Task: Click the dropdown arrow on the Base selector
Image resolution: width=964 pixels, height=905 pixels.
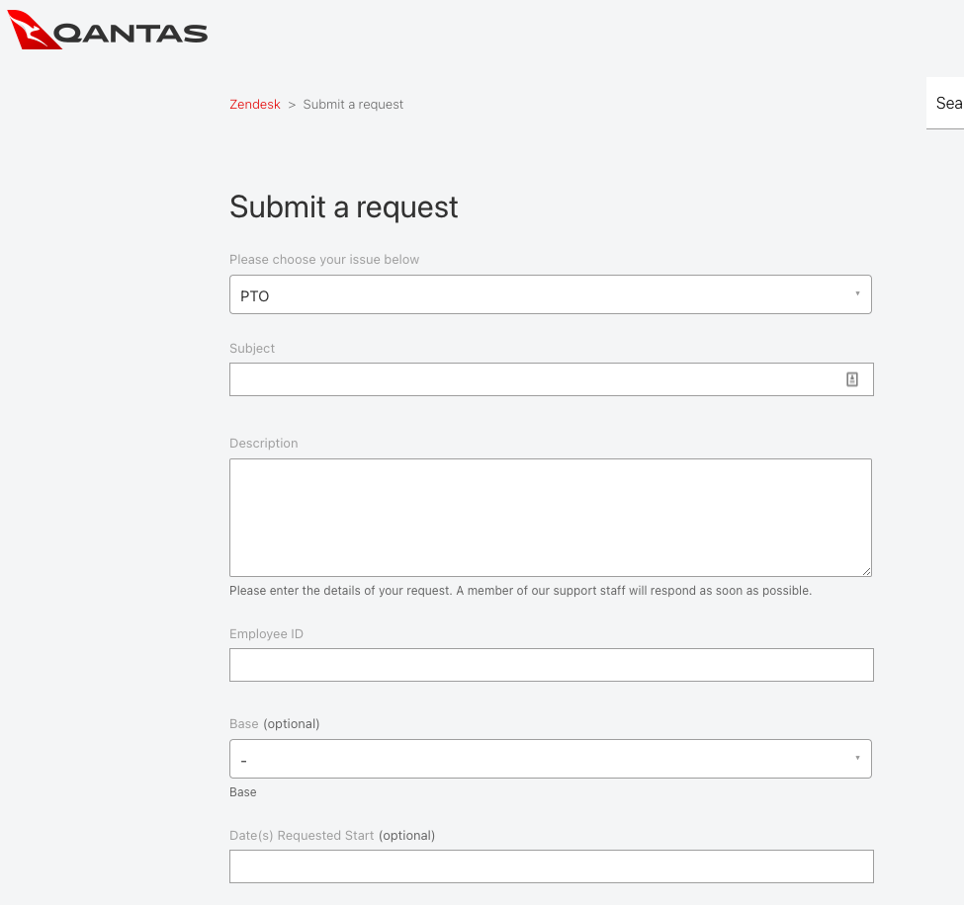Action: [x=856, y=758]
